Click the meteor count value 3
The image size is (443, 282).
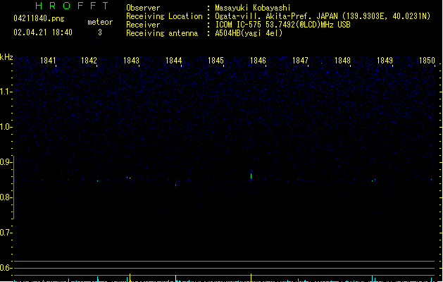(x=100, y=32)
